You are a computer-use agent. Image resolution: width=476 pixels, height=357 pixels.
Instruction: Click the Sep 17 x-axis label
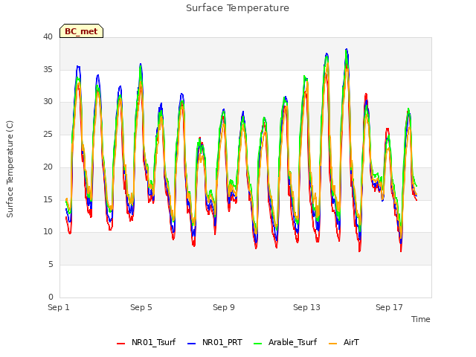[389, 307]
